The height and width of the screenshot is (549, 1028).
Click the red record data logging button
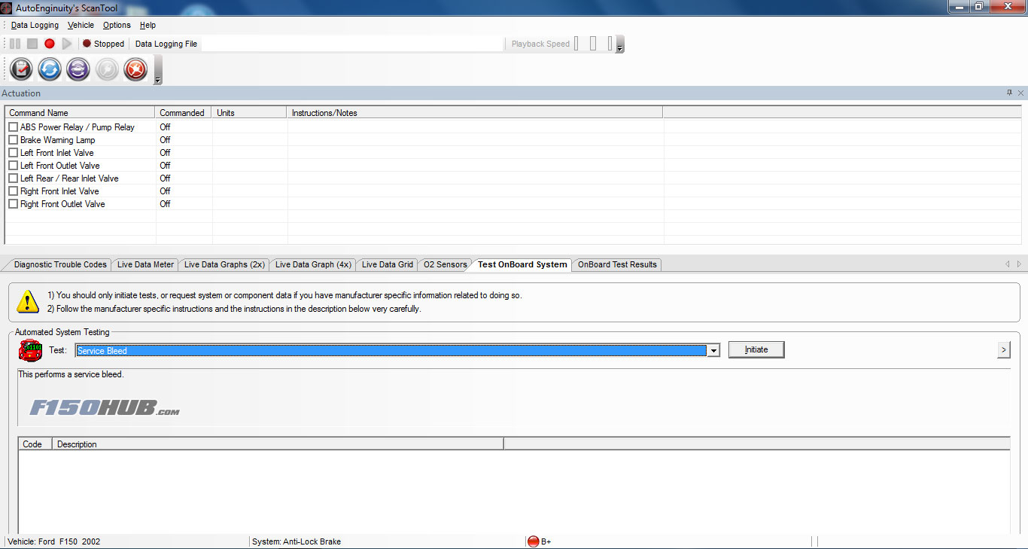tap(50, 44)
